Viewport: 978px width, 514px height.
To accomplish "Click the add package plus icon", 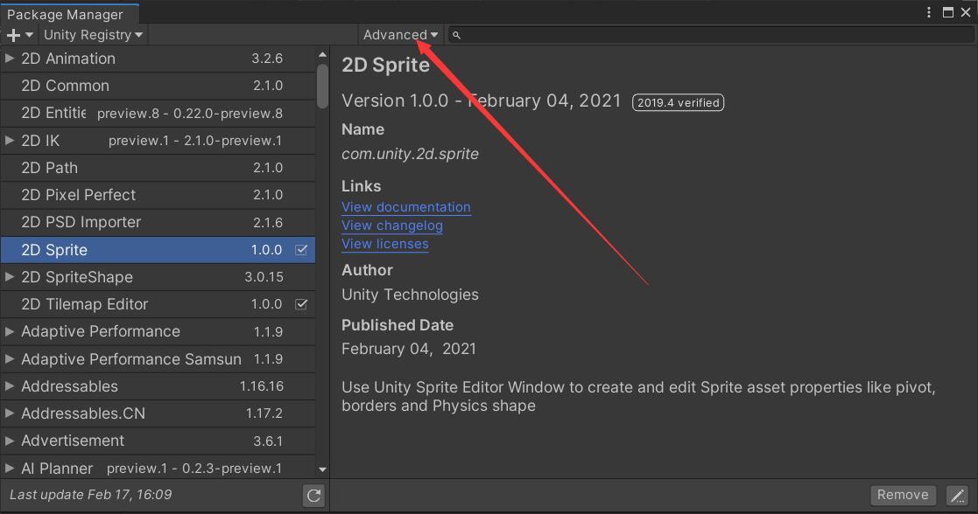I will [12, 35].
